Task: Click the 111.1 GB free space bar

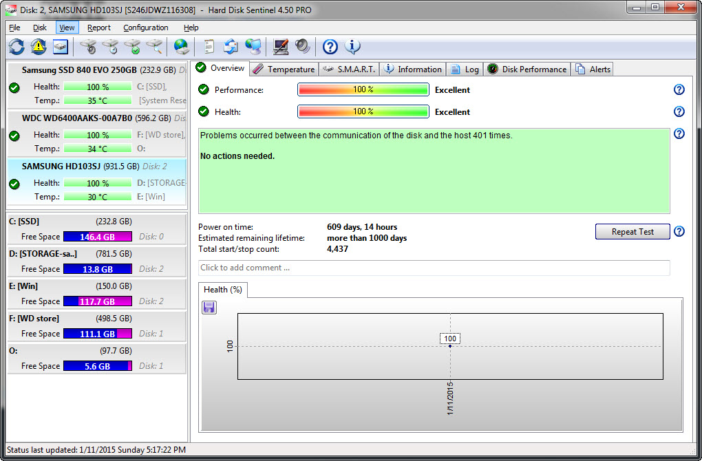Action: [98, 334]
